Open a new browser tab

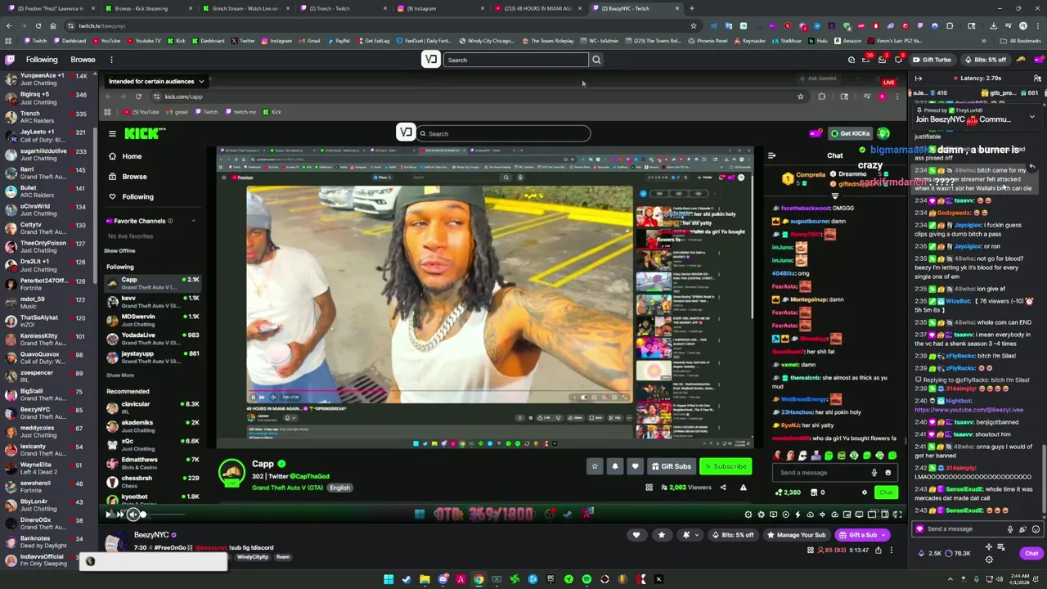coord(691,8)
